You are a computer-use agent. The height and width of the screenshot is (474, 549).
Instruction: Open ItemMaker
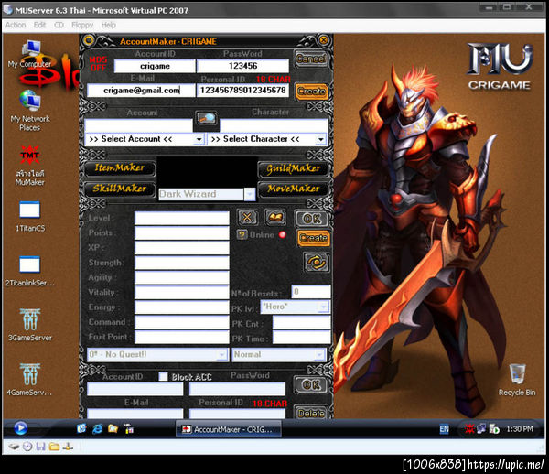pos(120,168)
